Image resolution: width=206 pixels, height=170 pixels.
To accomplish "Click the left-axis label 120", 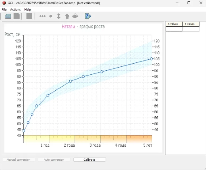I will pyautogui.click(x=18, y=41).
